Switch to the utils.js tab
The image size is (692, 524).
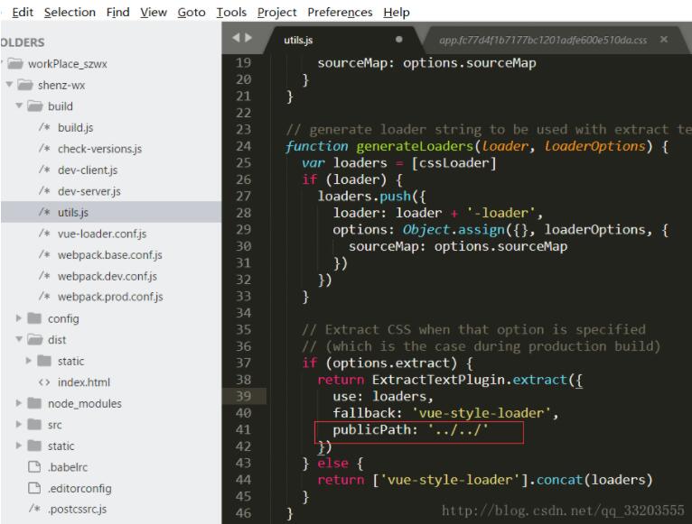(x=342, y=40)
